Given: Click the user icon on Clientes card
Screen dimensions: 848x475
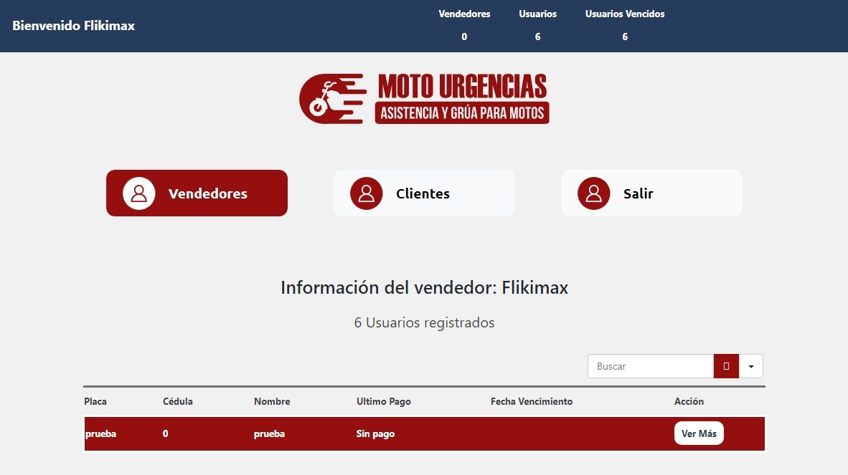Looking at the screenshot, I should pos(366,193).
